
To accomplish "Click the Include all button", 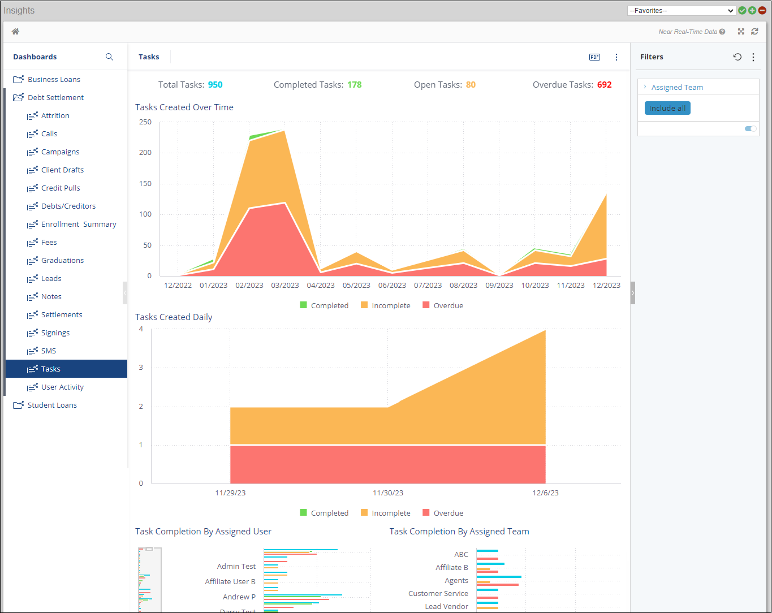I will pos(667,108).
